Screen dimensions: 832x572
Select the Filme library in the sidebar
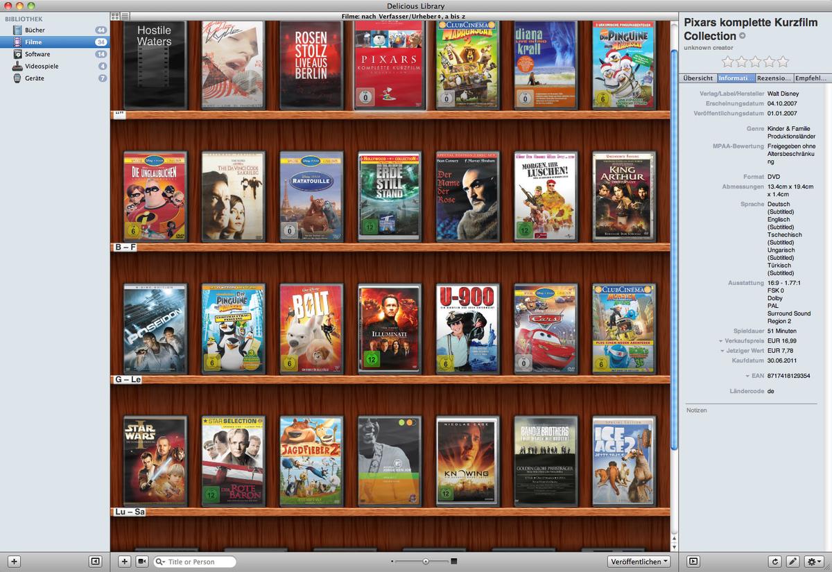pos(55,42)
